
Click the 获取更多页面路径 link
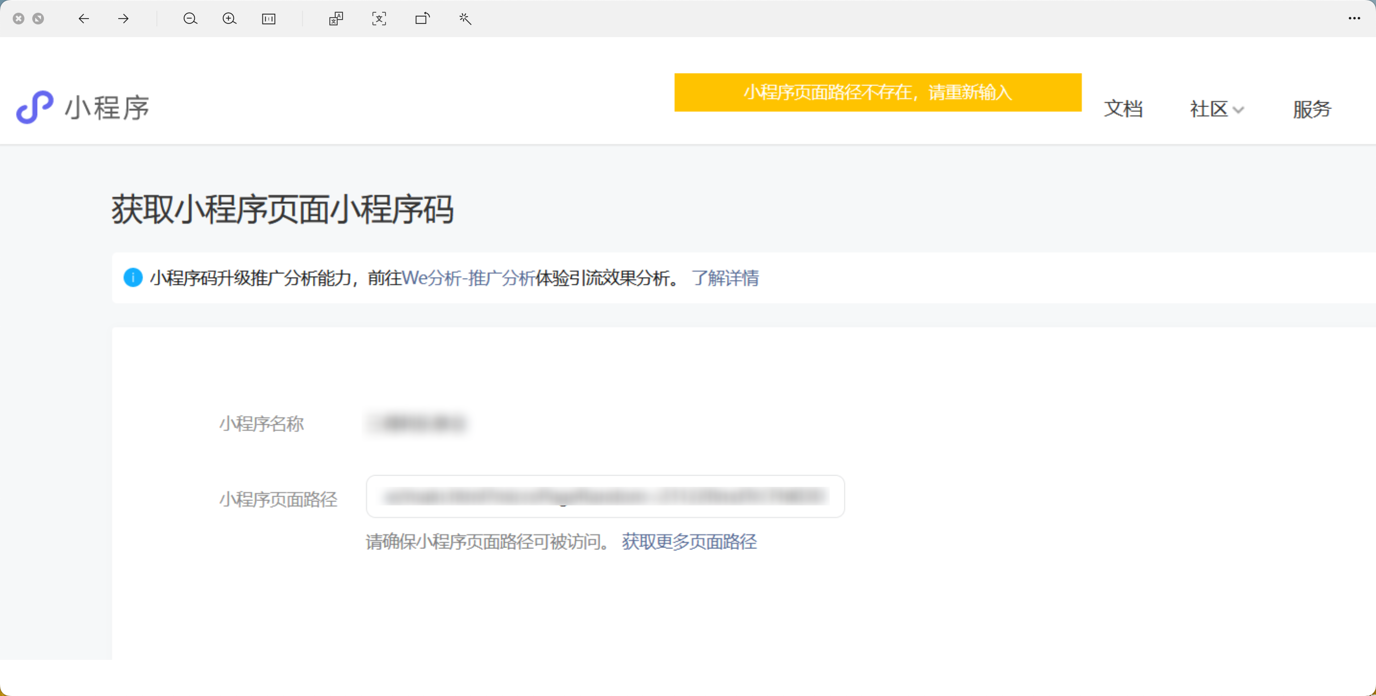click(689, 542)
